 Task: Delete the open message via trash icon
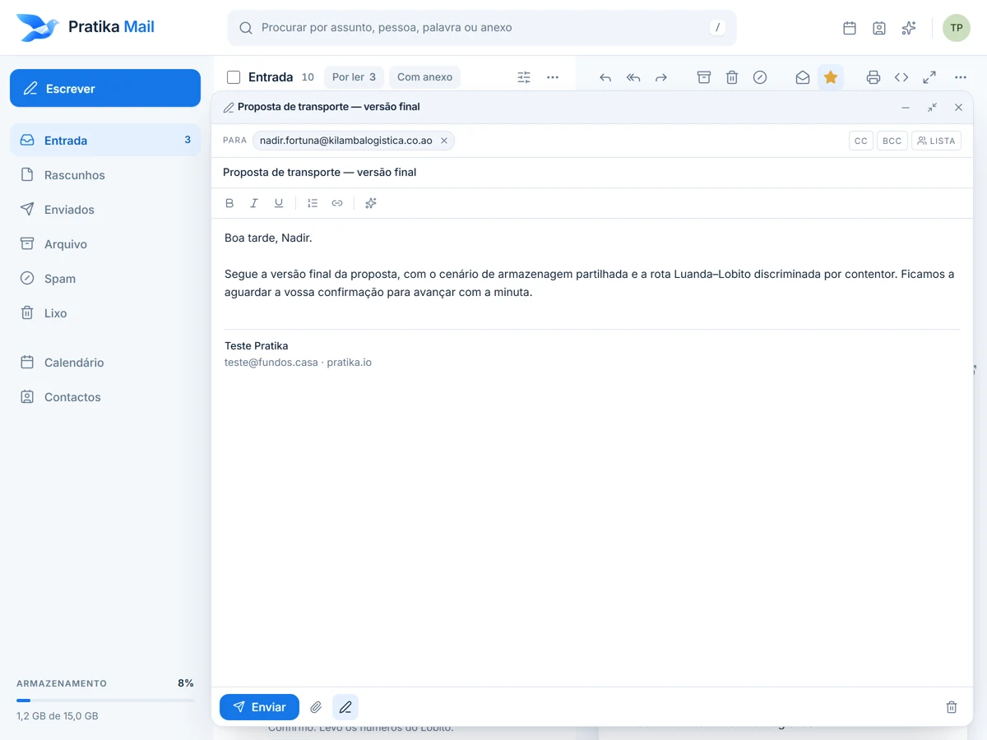[732, 77]
